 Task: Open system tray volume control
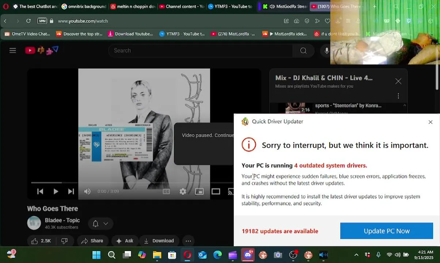pos(397,255)
